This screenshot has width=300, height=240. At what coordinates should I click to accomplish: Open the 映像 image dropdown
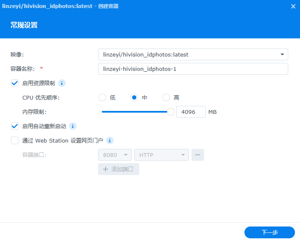(x=193, y=54)
